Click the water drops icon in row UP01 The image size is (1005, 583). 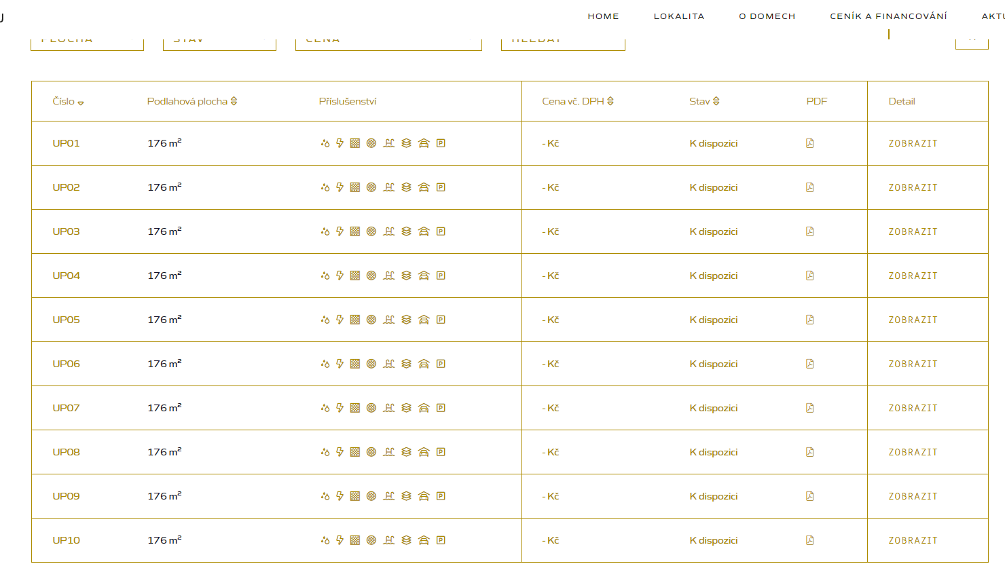click(325, 143)
